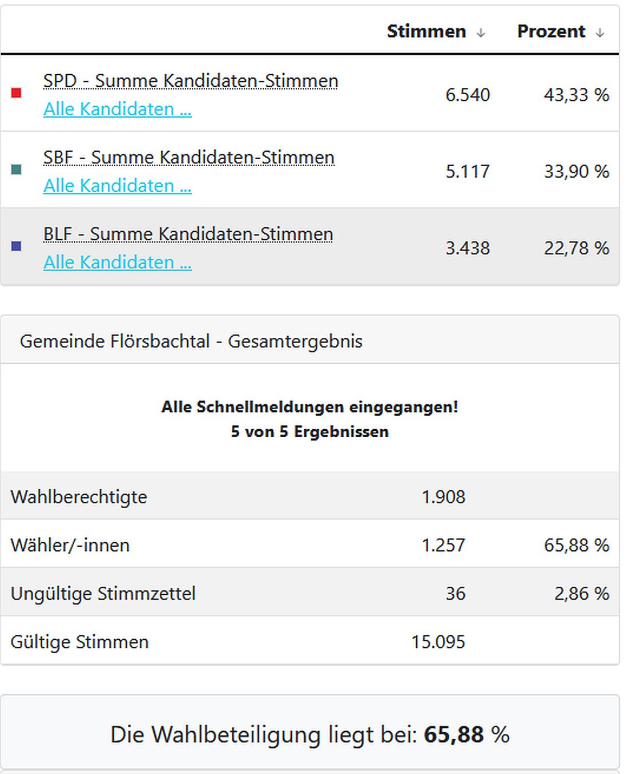Click the blue BLF party color marker
The height and width of the screenshot is (774, 628).
pos(17,245)
